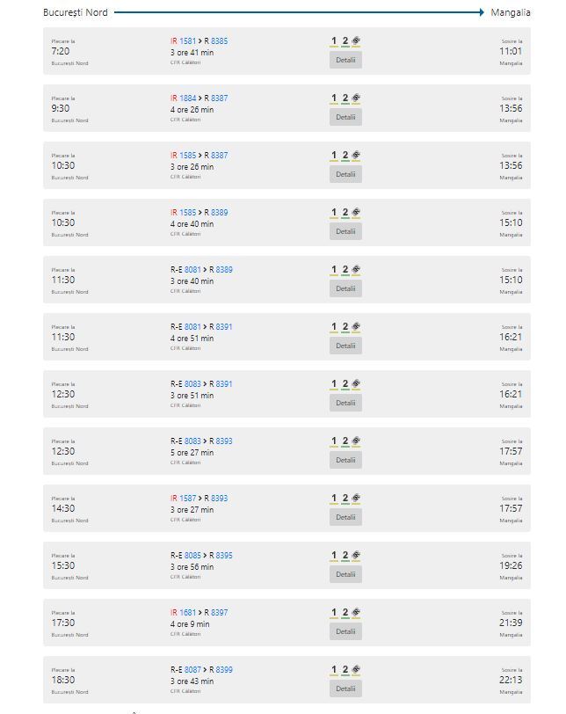
Task: Click the bicycle transport icon on train R-E 8083 > R 8391
Action: point(356,384)
